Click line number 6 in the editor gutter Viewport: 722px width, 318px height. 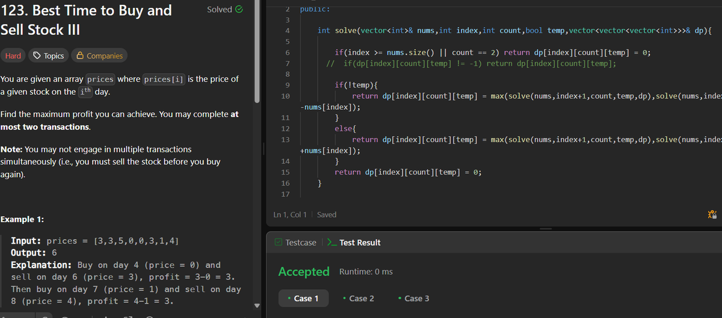(x=288, y=52)
